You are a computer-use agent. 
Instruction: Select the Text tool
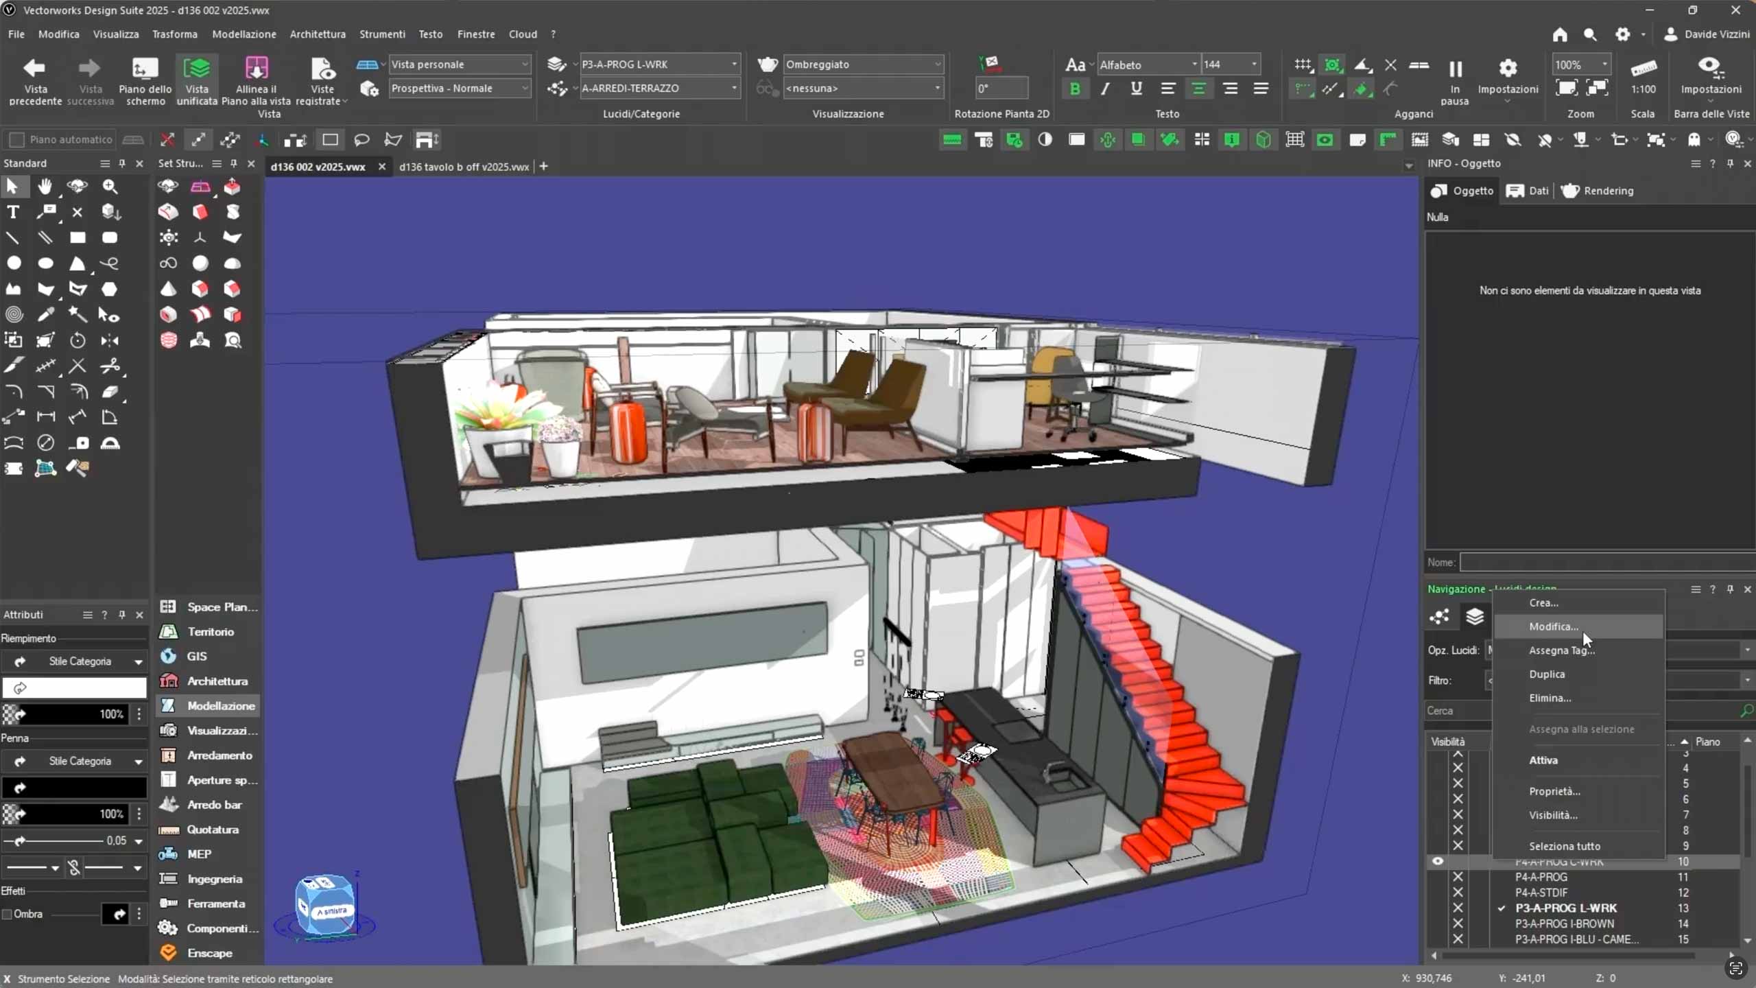[x=13, y=212]
